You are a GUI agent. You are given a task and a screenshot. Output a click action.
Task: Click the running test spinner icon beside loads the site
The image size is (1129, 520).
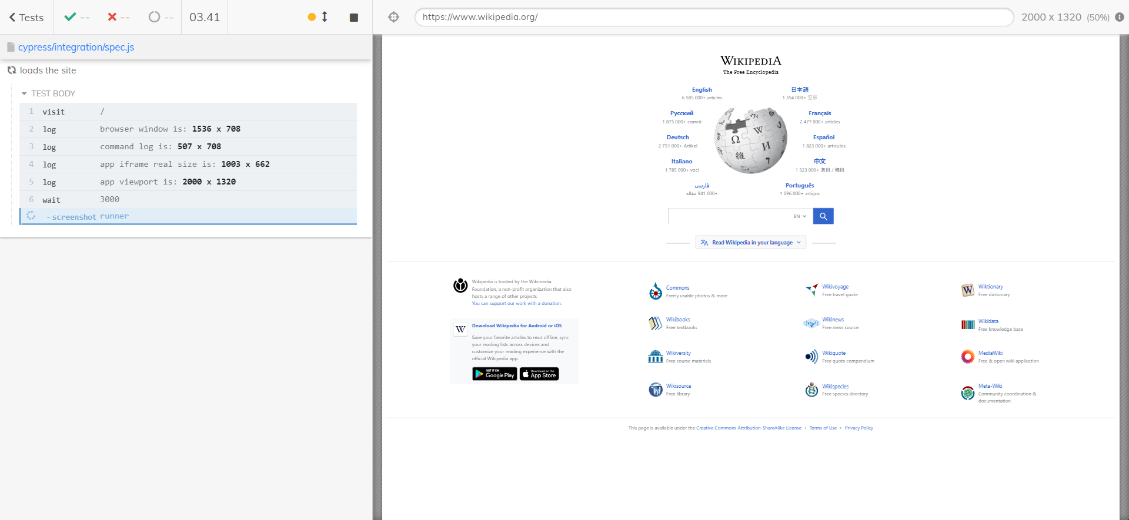pyautogui.click(x=12, y=70)
